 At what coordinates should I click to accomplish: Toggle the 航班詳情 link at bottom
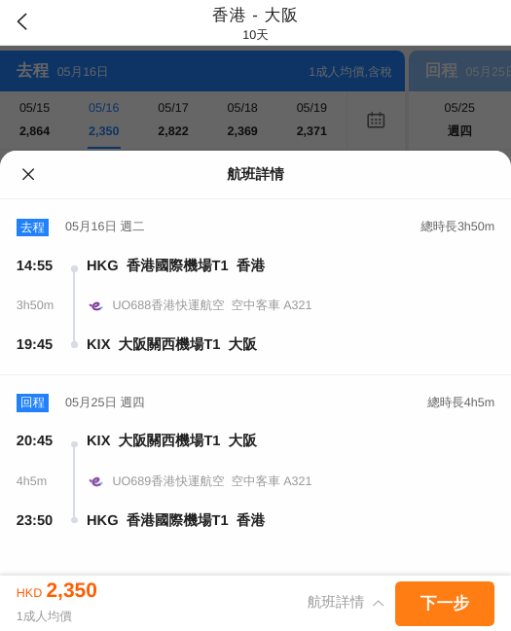(x=336, y=603)
